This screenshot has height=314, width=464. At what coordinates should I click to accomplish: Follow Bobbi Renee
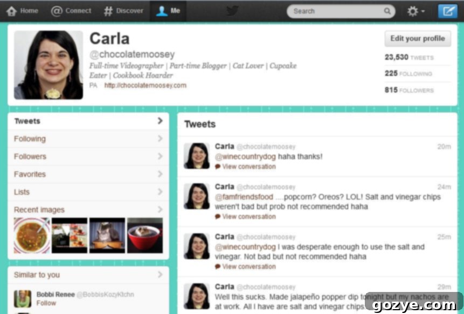pos(46,303)
